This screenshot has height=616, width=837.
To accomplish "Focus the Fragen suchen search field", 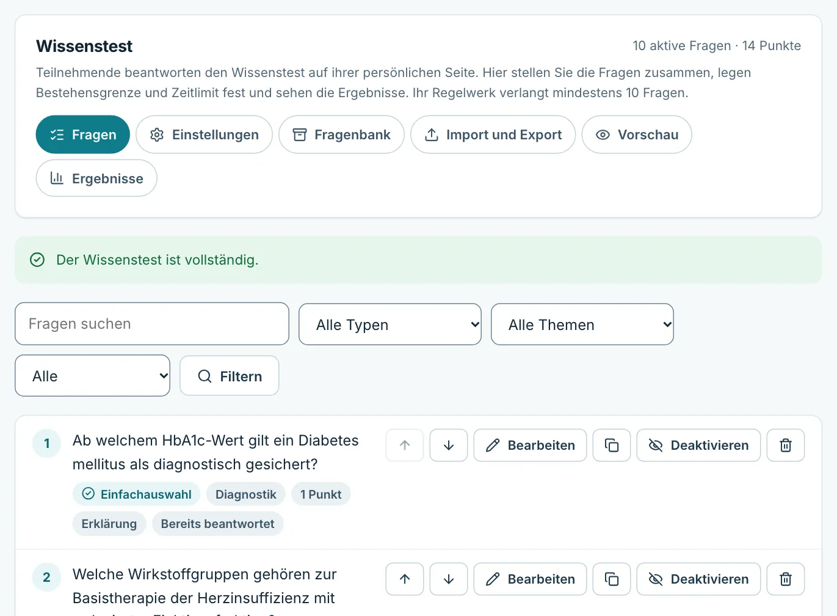I will (x=152, y=324).
